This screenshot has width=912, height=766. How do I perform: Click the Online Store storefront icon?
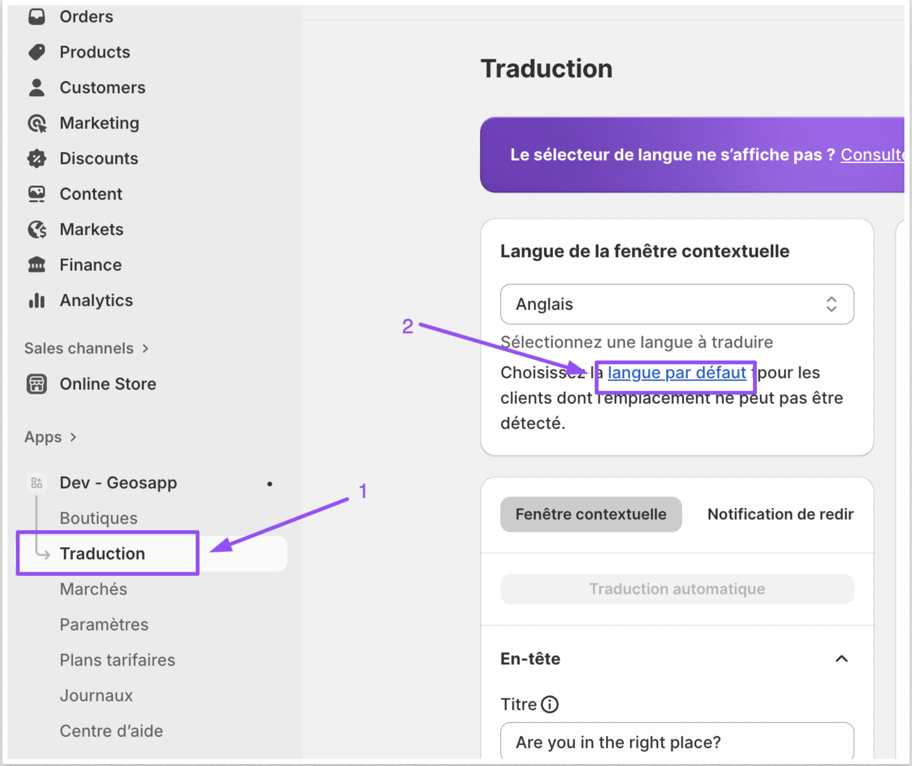(x=37, y=384)
